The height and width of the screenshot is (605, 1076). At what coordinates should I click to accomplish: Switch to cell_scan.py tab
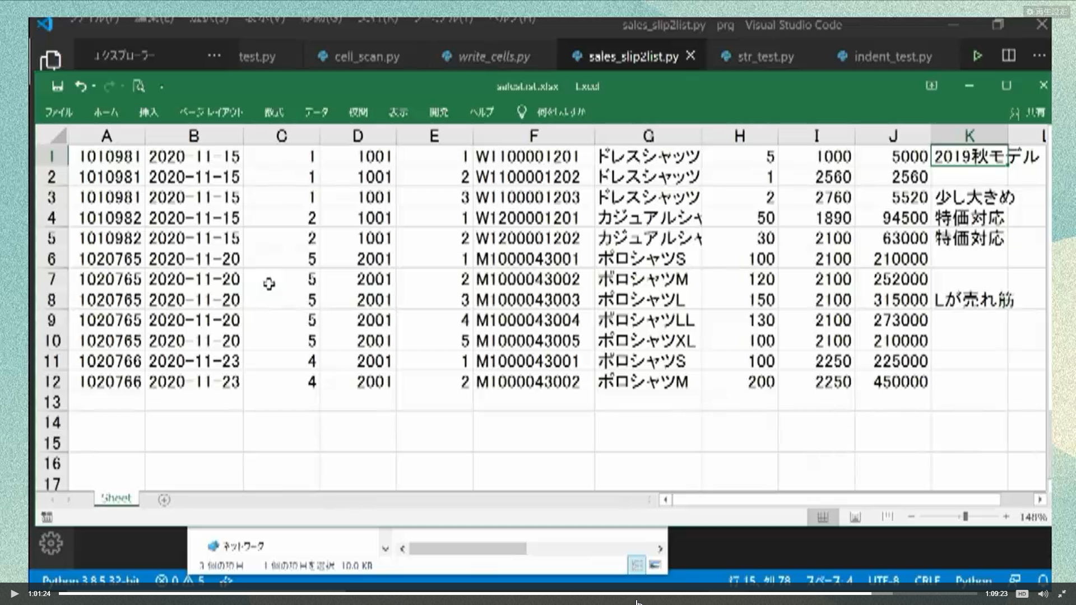(367, 57)
